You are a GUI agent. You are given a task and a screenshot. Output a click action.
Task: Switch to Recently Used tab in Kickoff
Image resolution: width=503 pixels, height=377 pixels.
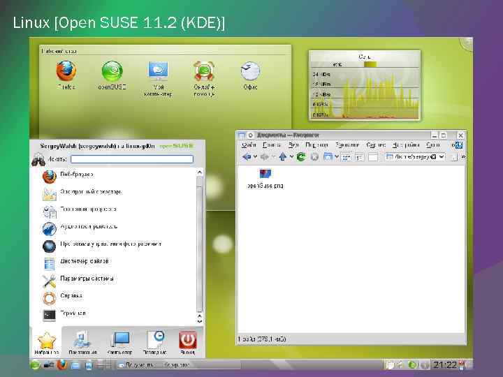[x=154, y=343]
